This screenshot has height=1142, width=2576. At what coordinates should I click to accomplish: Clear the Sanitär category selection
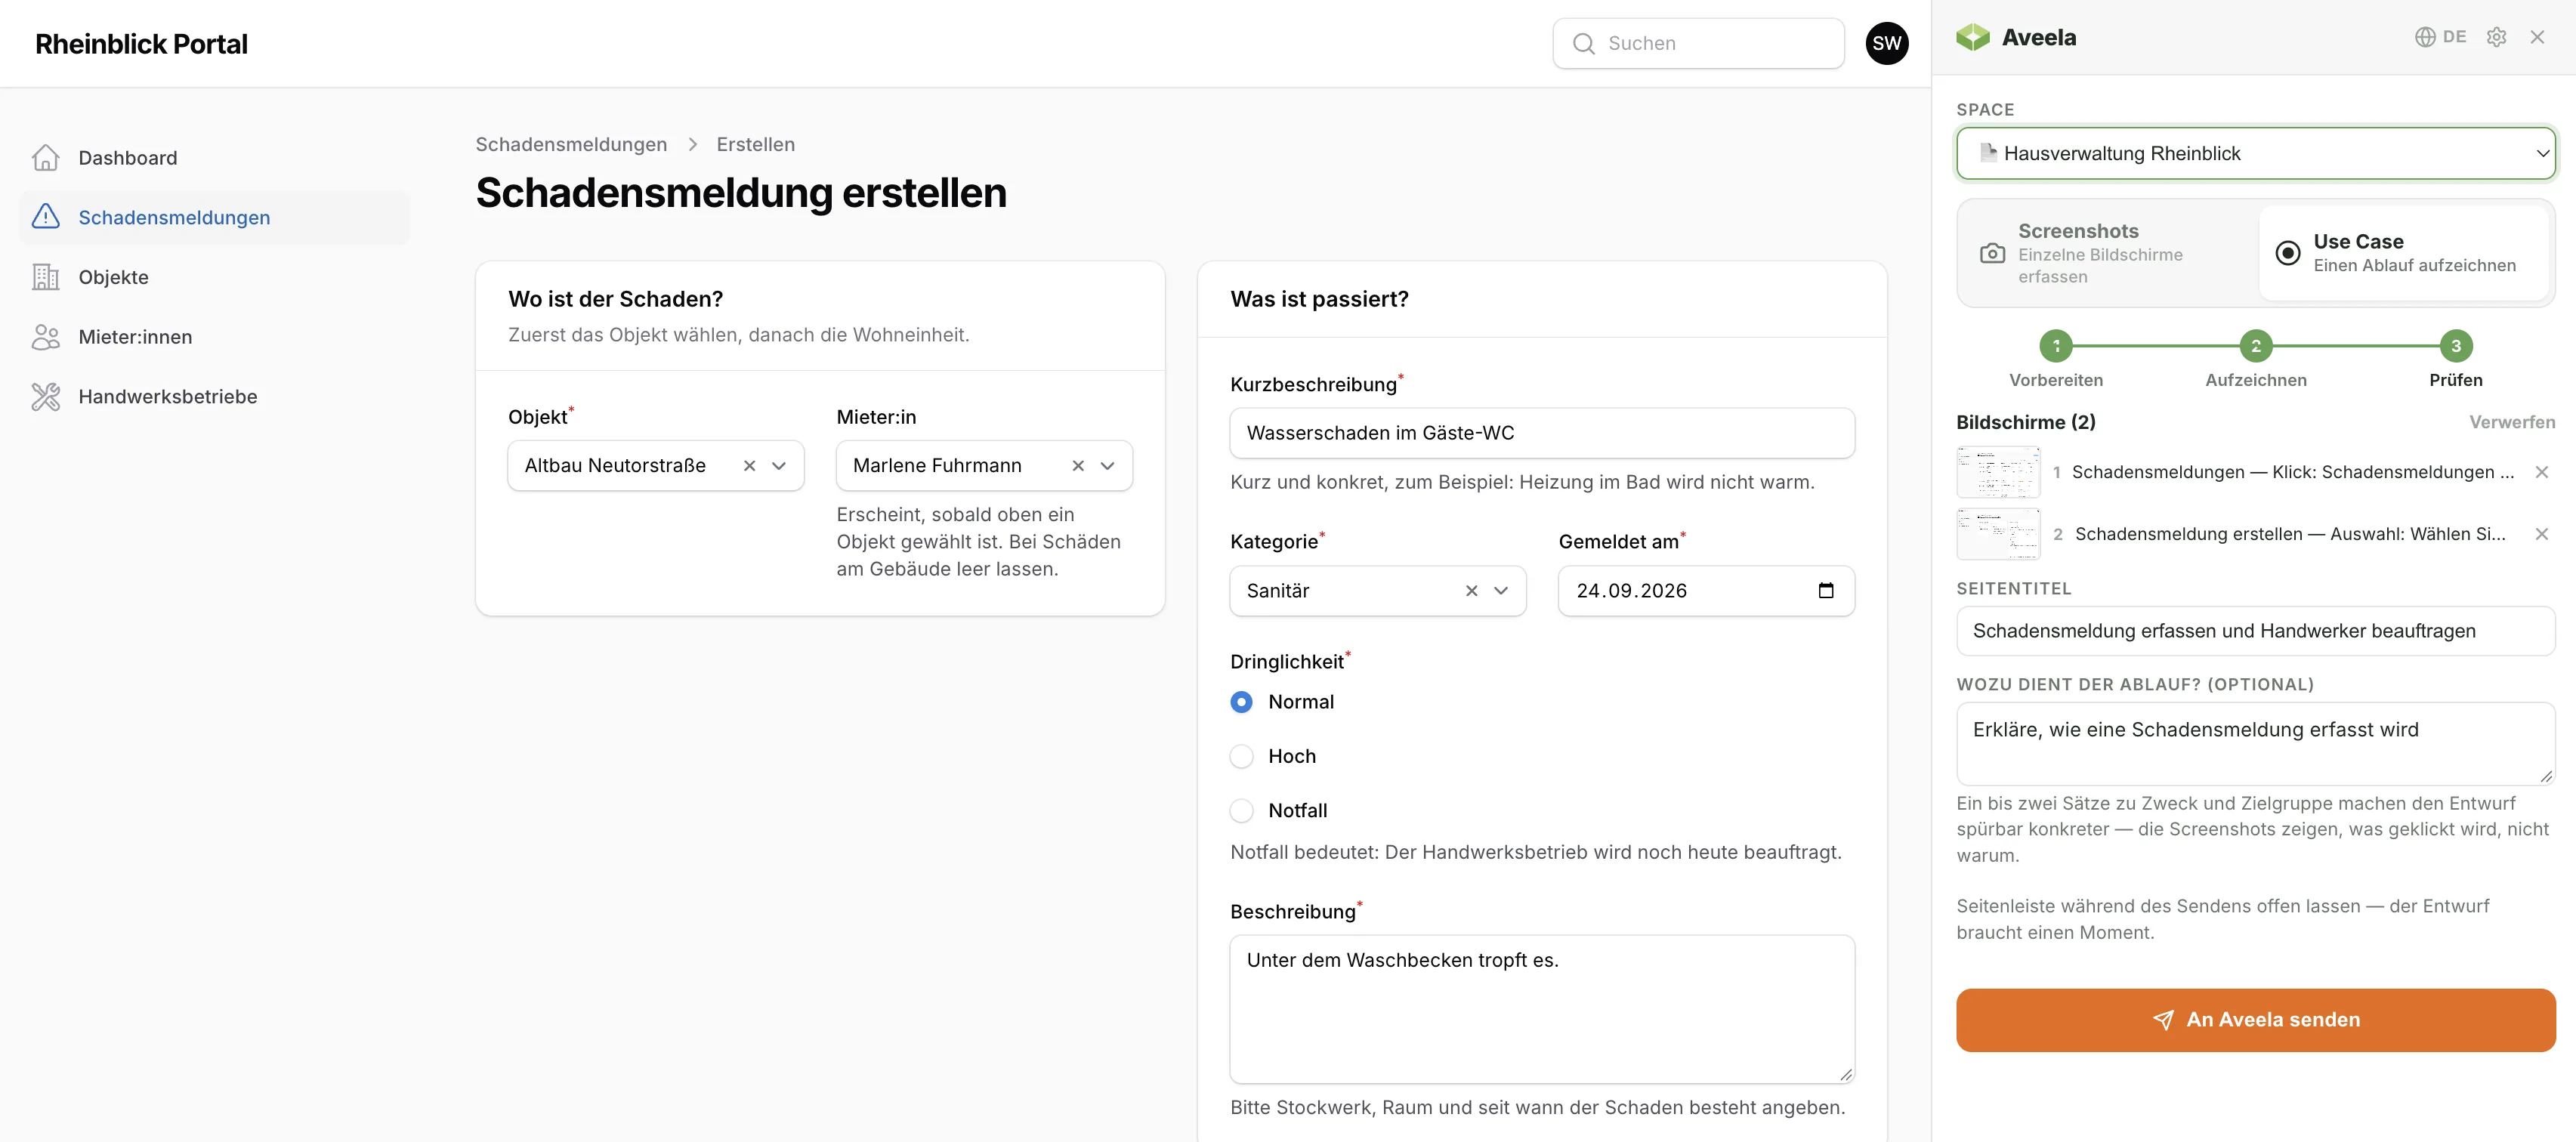click(1471, 591)
